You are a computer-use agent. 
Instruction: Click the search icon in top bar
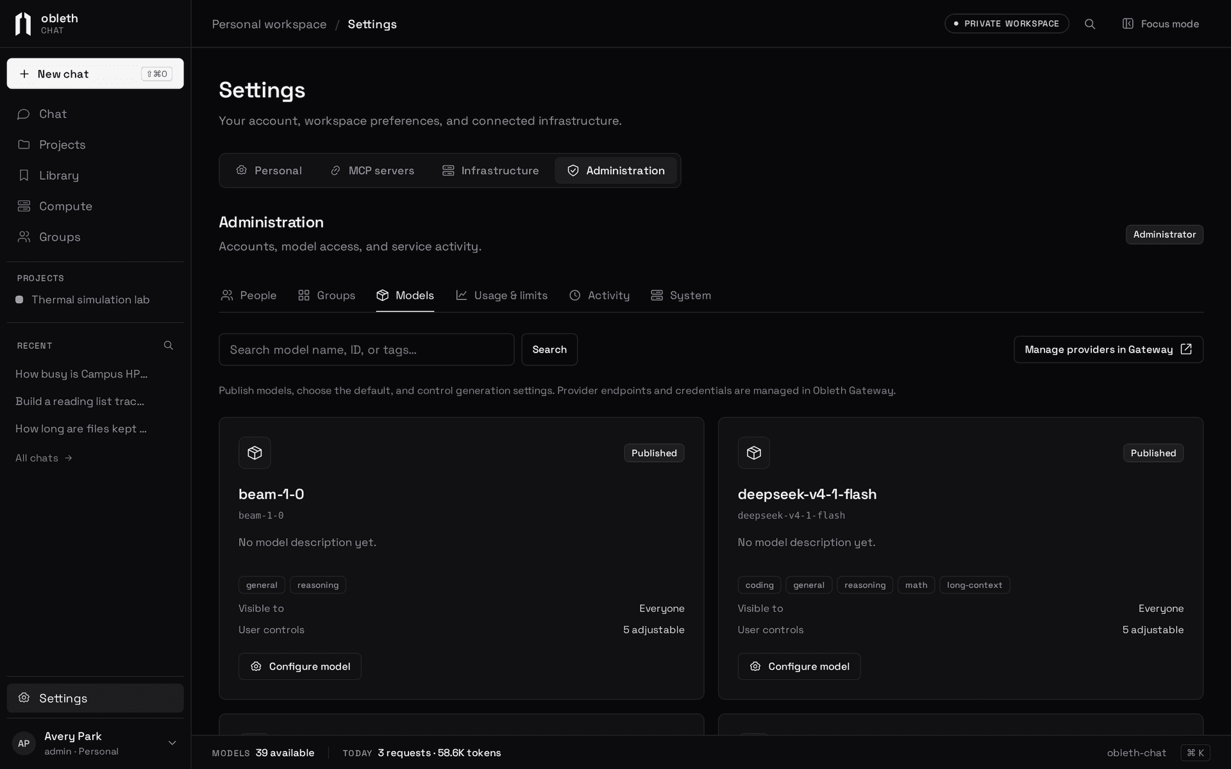[1090, 24]
